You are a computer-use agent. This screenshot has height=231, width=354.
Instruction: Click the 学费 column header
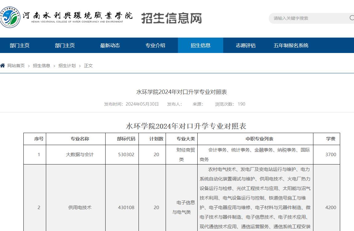(x=327, y=139)
